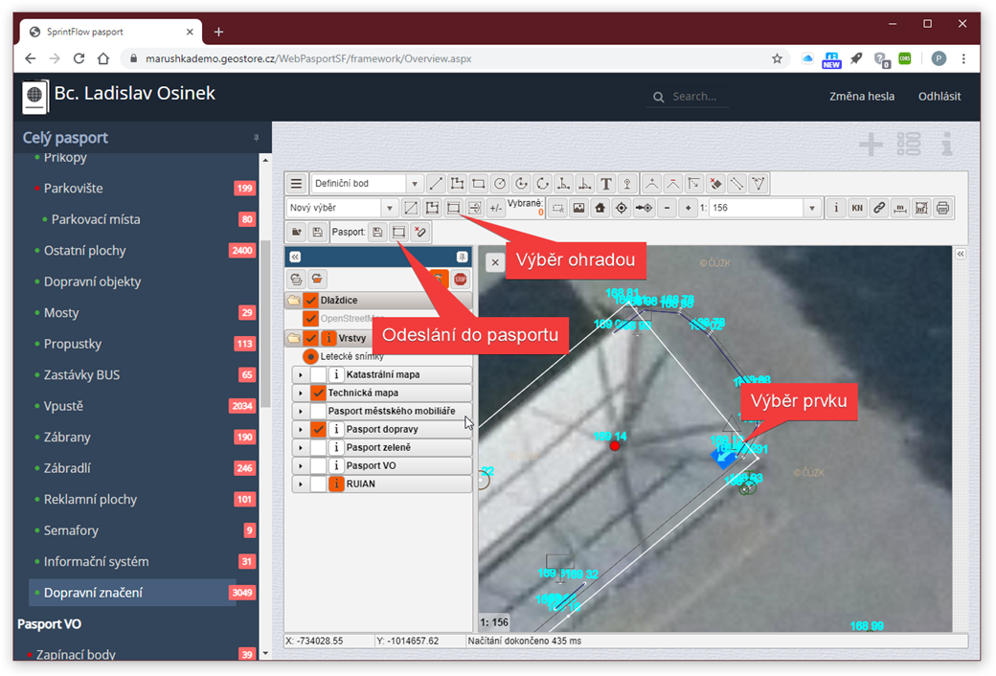The image size is (996, 676).
Task: Expand the Pasport zeleně layer group
Action: [301, 447]
